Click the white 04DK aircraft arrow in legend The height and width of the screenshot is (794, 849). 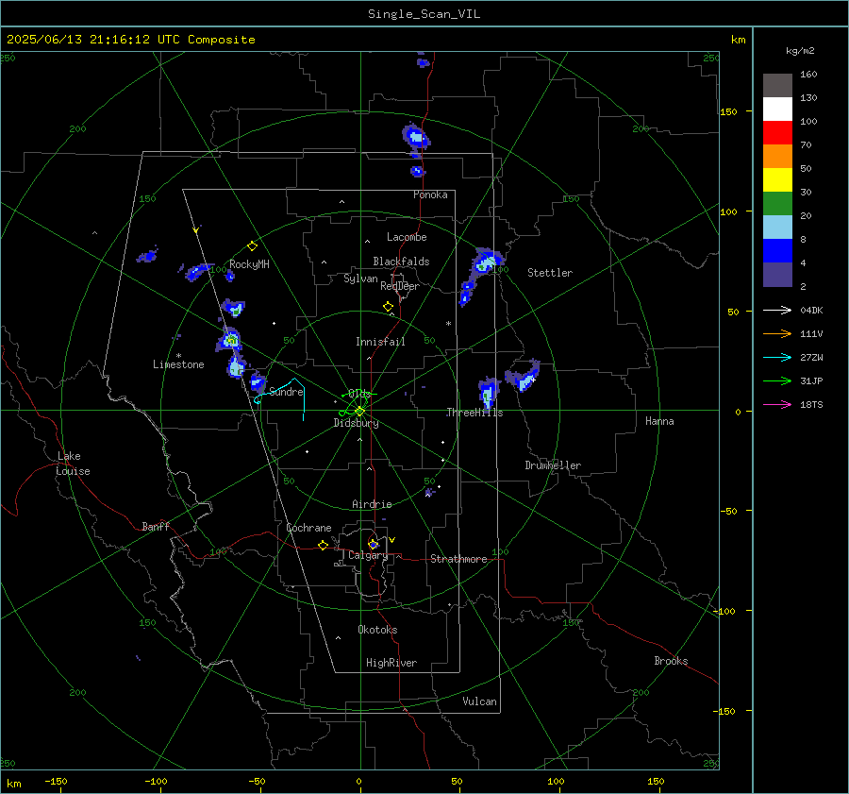tap(777, 311)
